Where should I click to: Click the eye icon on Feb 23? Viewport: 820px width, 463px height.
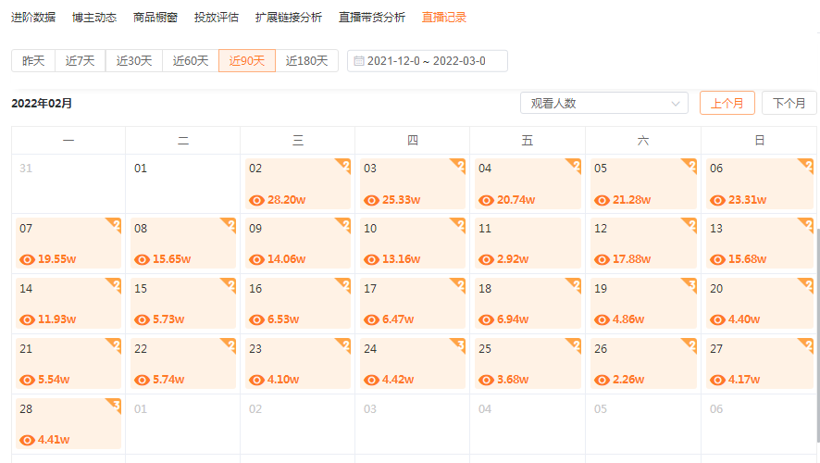click(x=256, y=380)
